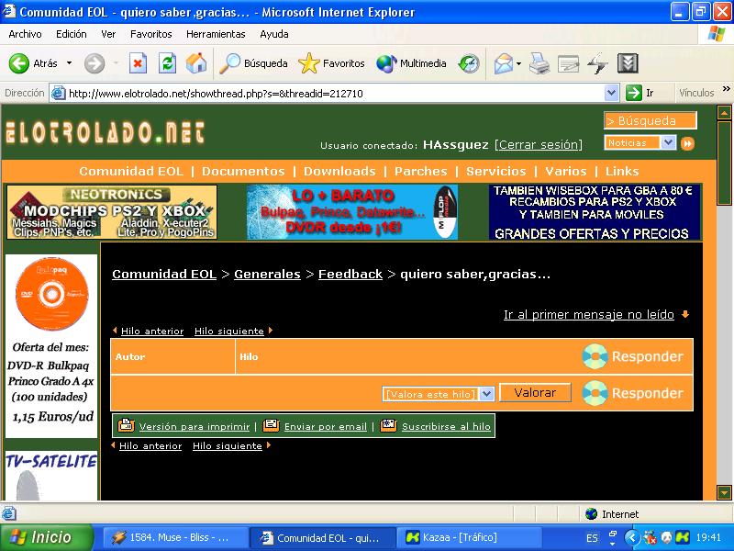The image size is (734, 551).
Task: Open the Valora este hilo dropdown
Action: 487,394
